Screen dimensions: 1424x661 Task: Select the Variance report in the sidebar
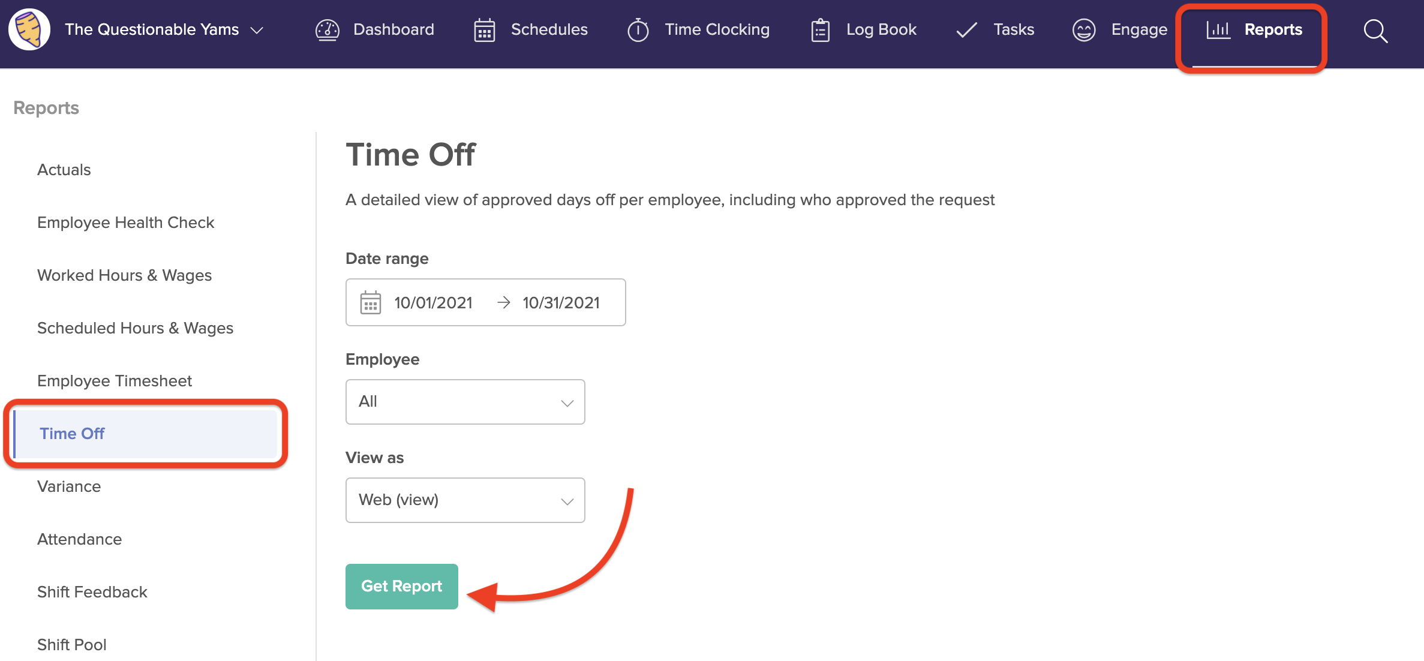[69, 486]
